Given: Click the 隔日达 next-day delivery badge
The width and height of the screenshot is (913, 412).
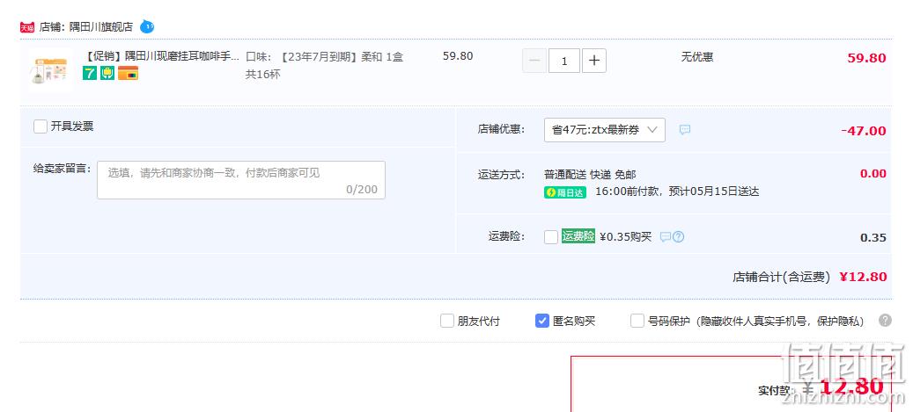Looking at the screenshot, I should [x=565, y=192].
